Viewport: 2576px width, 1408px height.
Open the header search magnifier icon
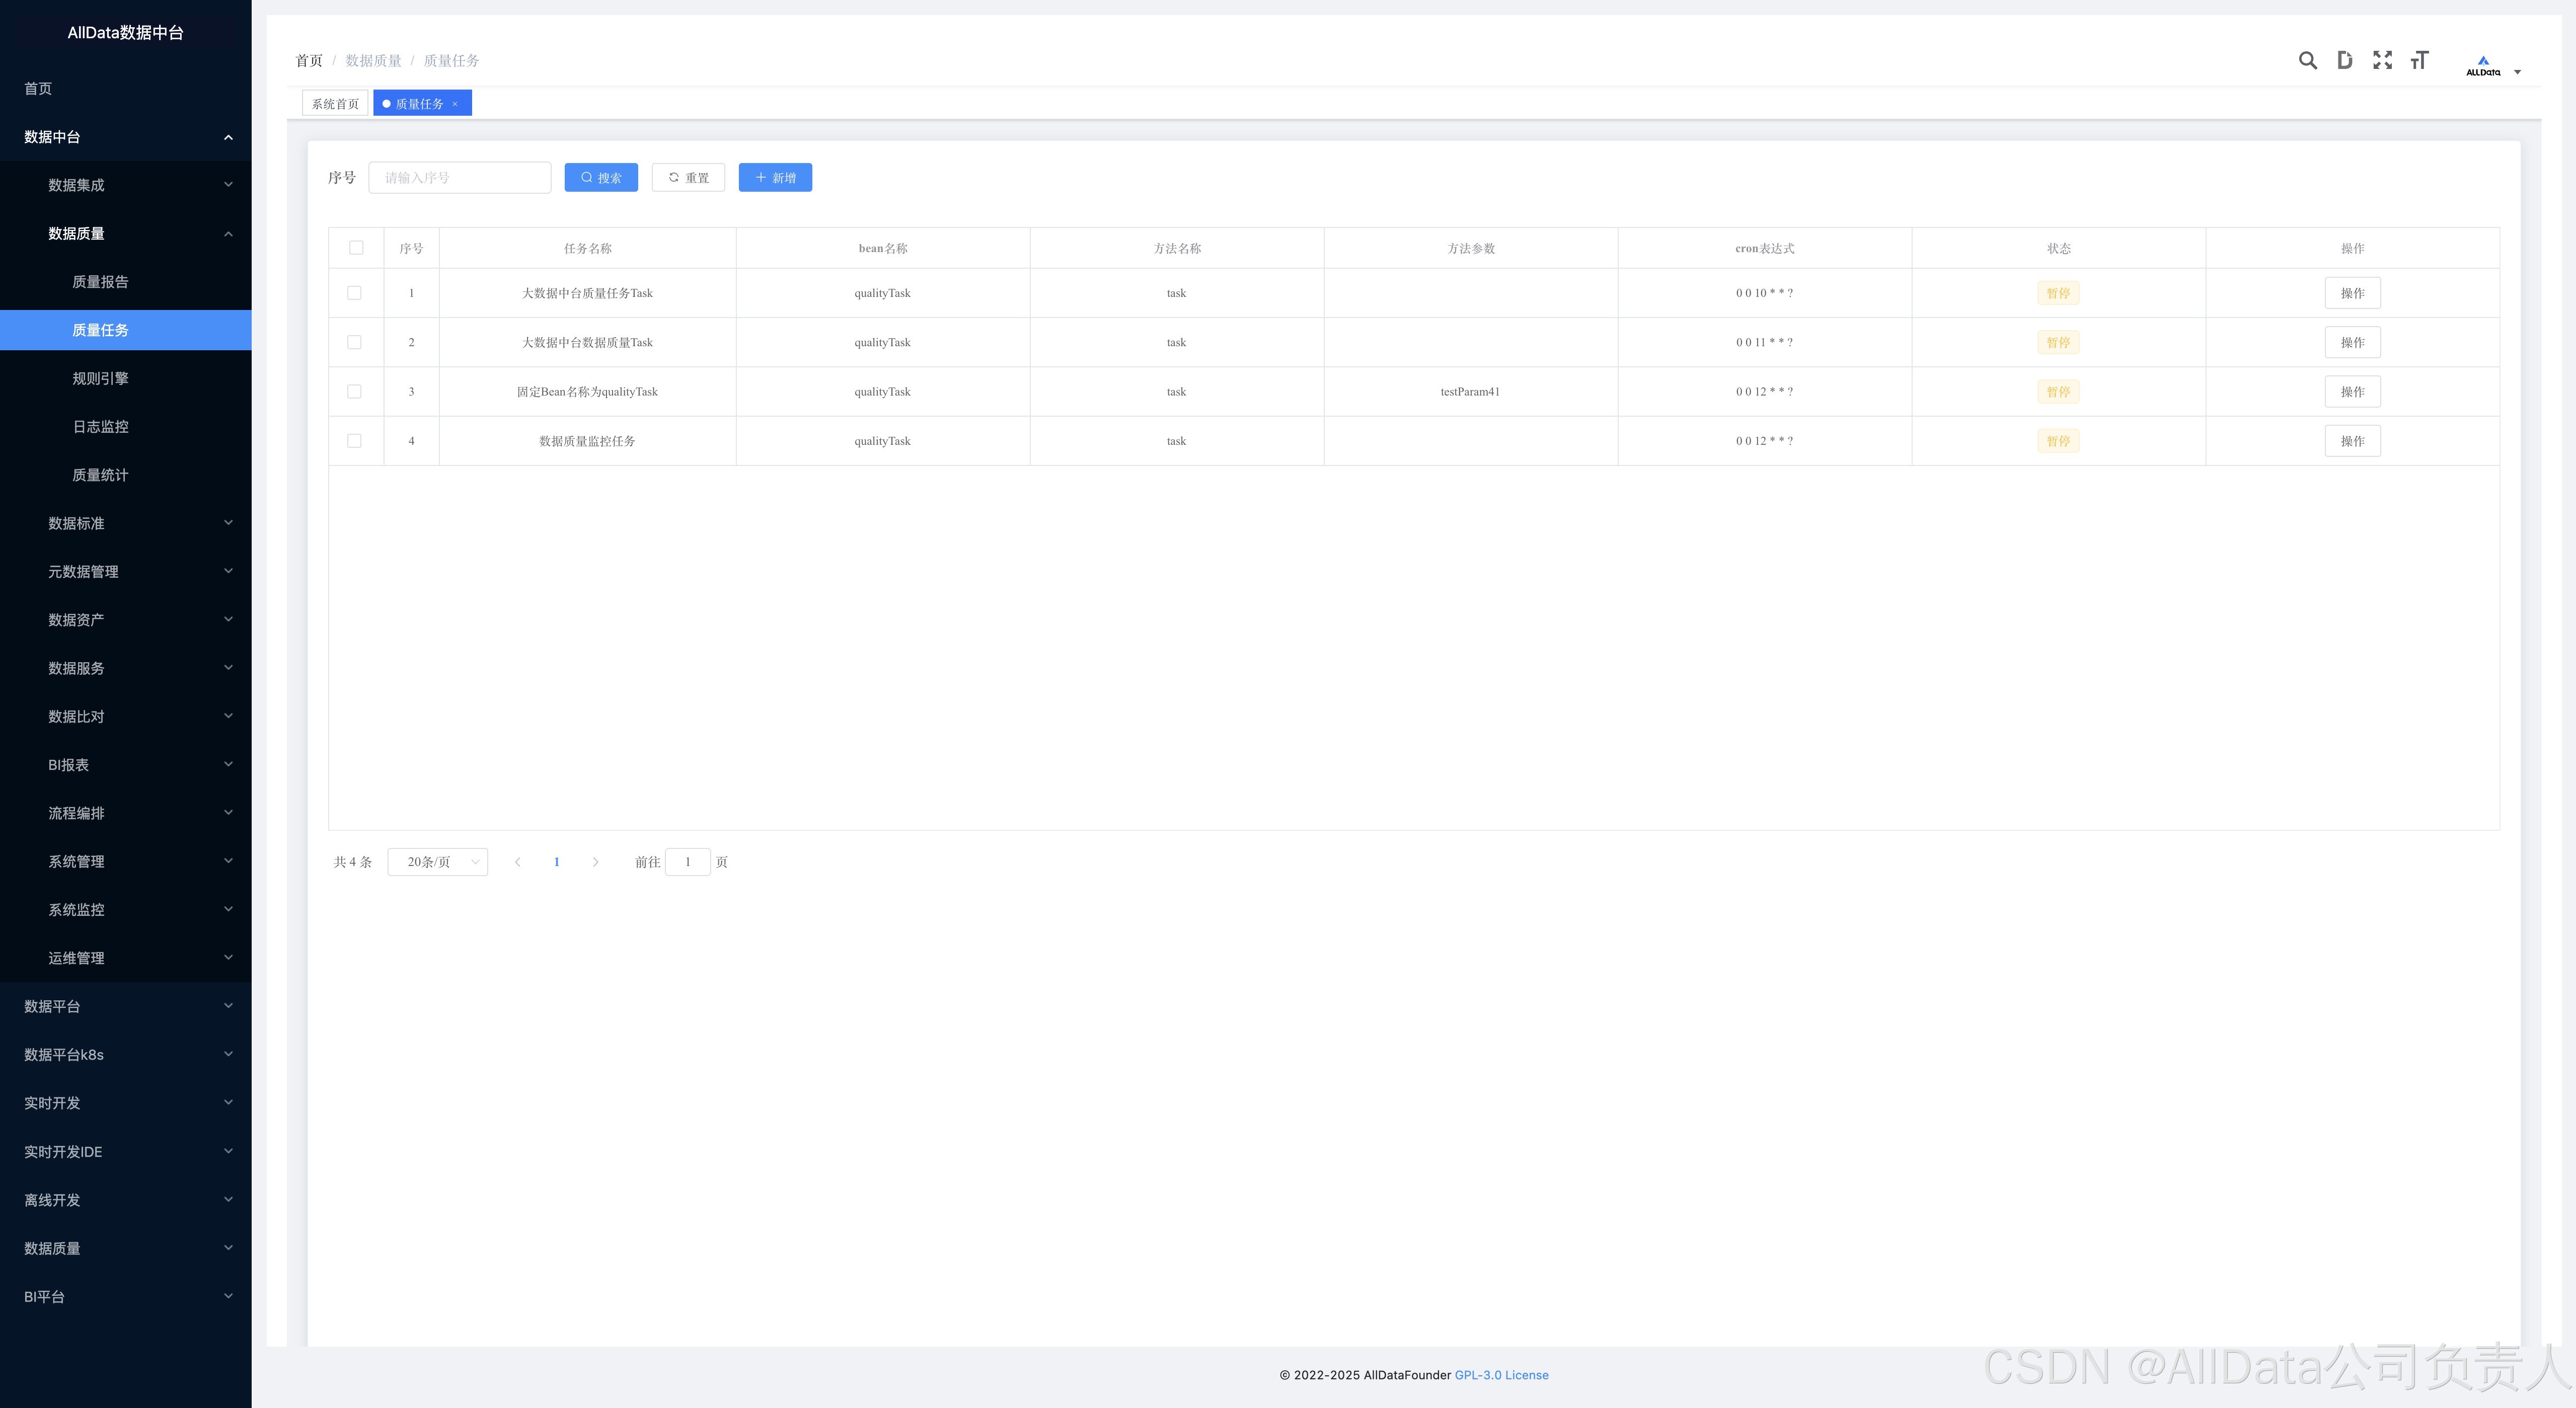click(2307, 61)
